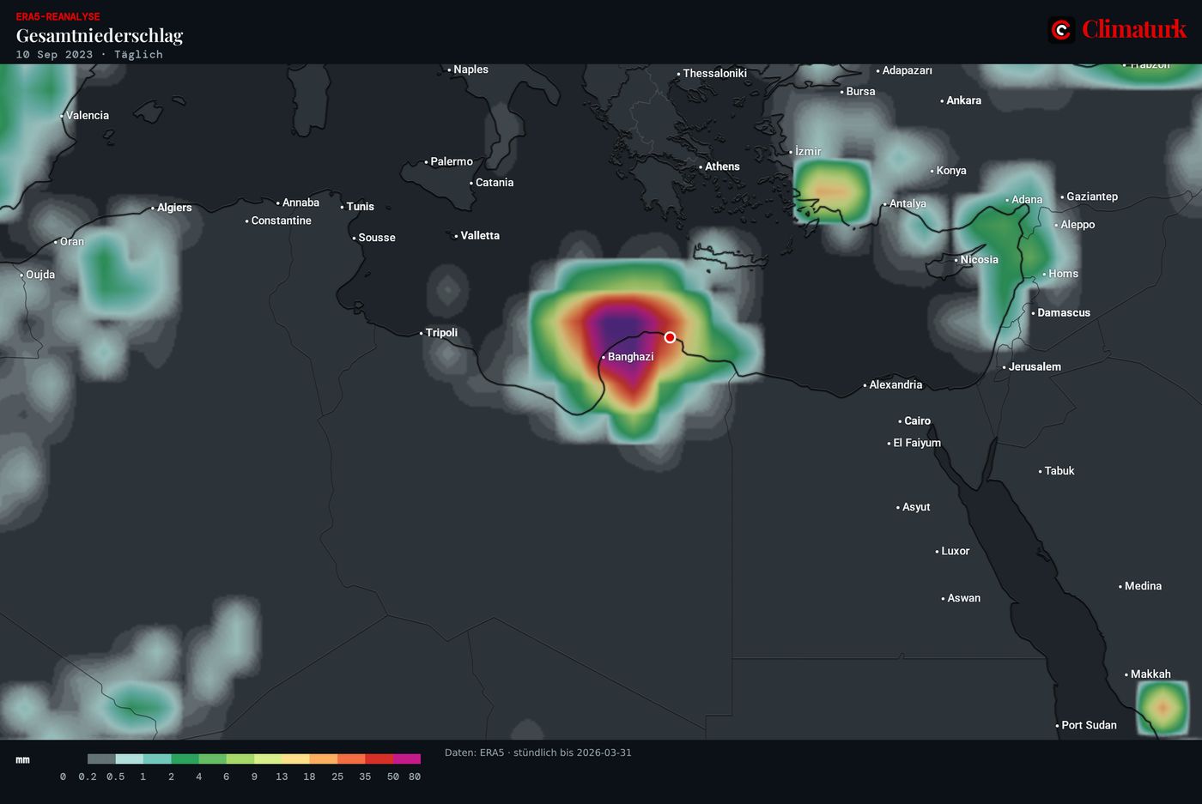Click the Gaziantep label
This screenshot has height=804, width=1202.
point(1092,197)
